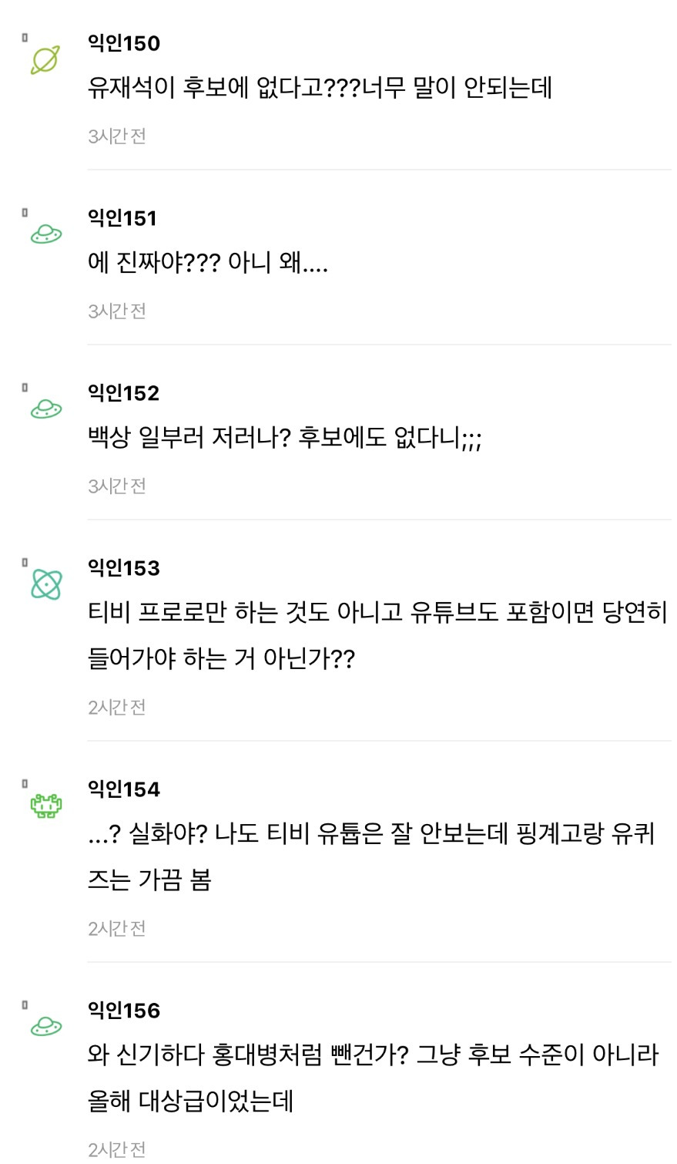677x1164 pixels.
Task: Open the profile of username 익인151
Action: click(122, 218)
